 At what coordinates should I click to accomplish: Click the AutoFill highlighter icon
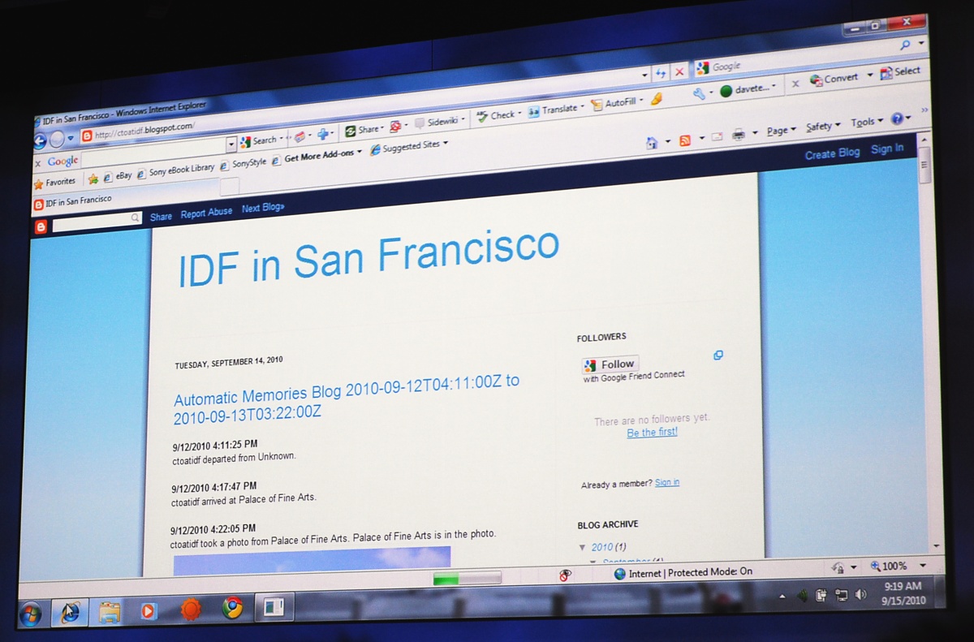pos(656,99)
